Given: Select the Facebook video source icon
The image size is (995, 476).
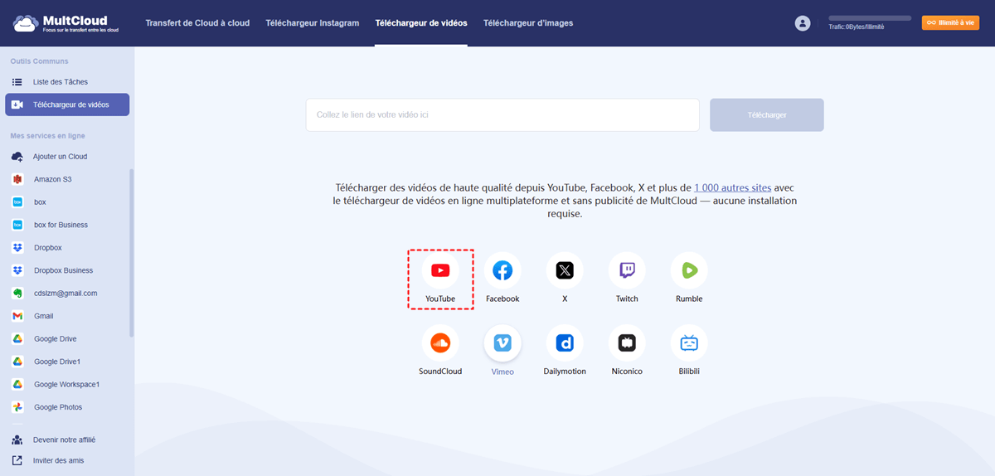Looking at the screenshot, I should pyautogui.click(x=502, y=270).
